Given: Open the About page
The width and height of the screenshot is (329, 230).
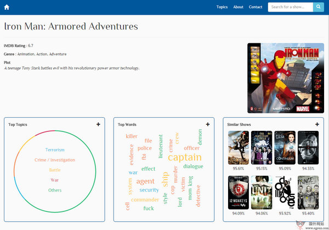Looking at the screenshot, I should tap(238, 7).
